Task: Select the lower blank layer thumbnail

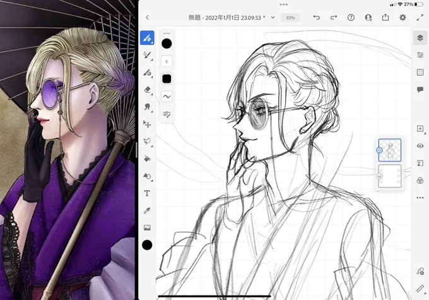Action: 390,176
